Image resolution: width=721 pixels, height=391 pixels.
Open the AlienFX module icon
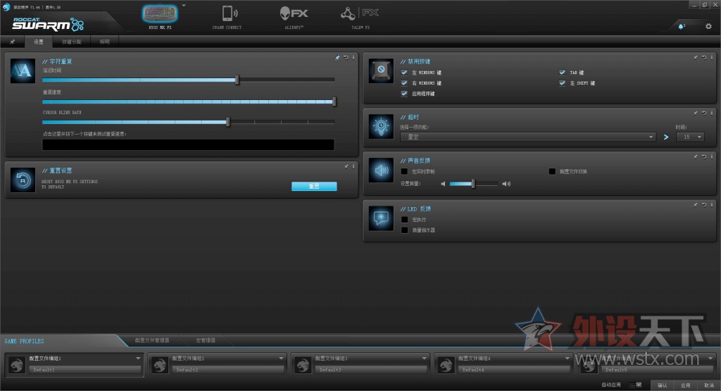click(294, 13)
